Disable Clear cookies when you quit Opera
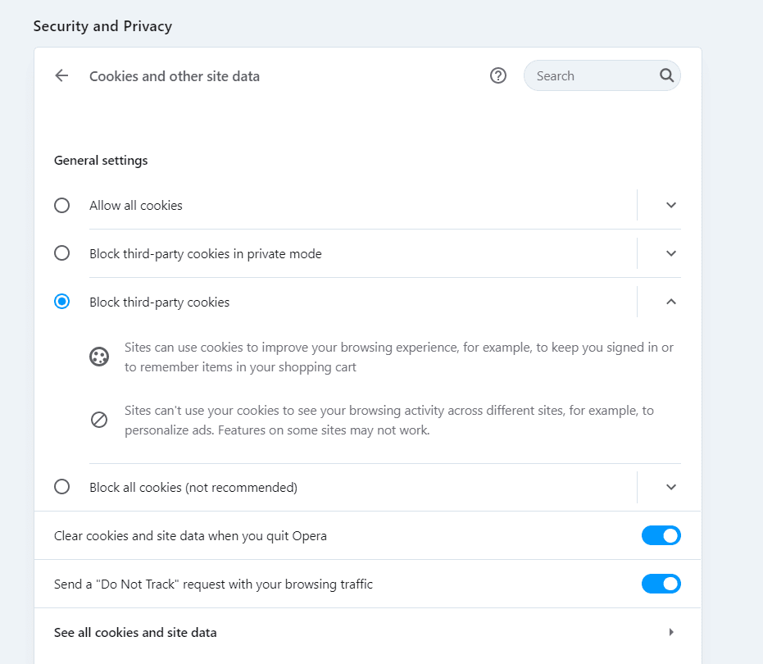Screen dimensions: 763x664 click(x=661, y=535)
